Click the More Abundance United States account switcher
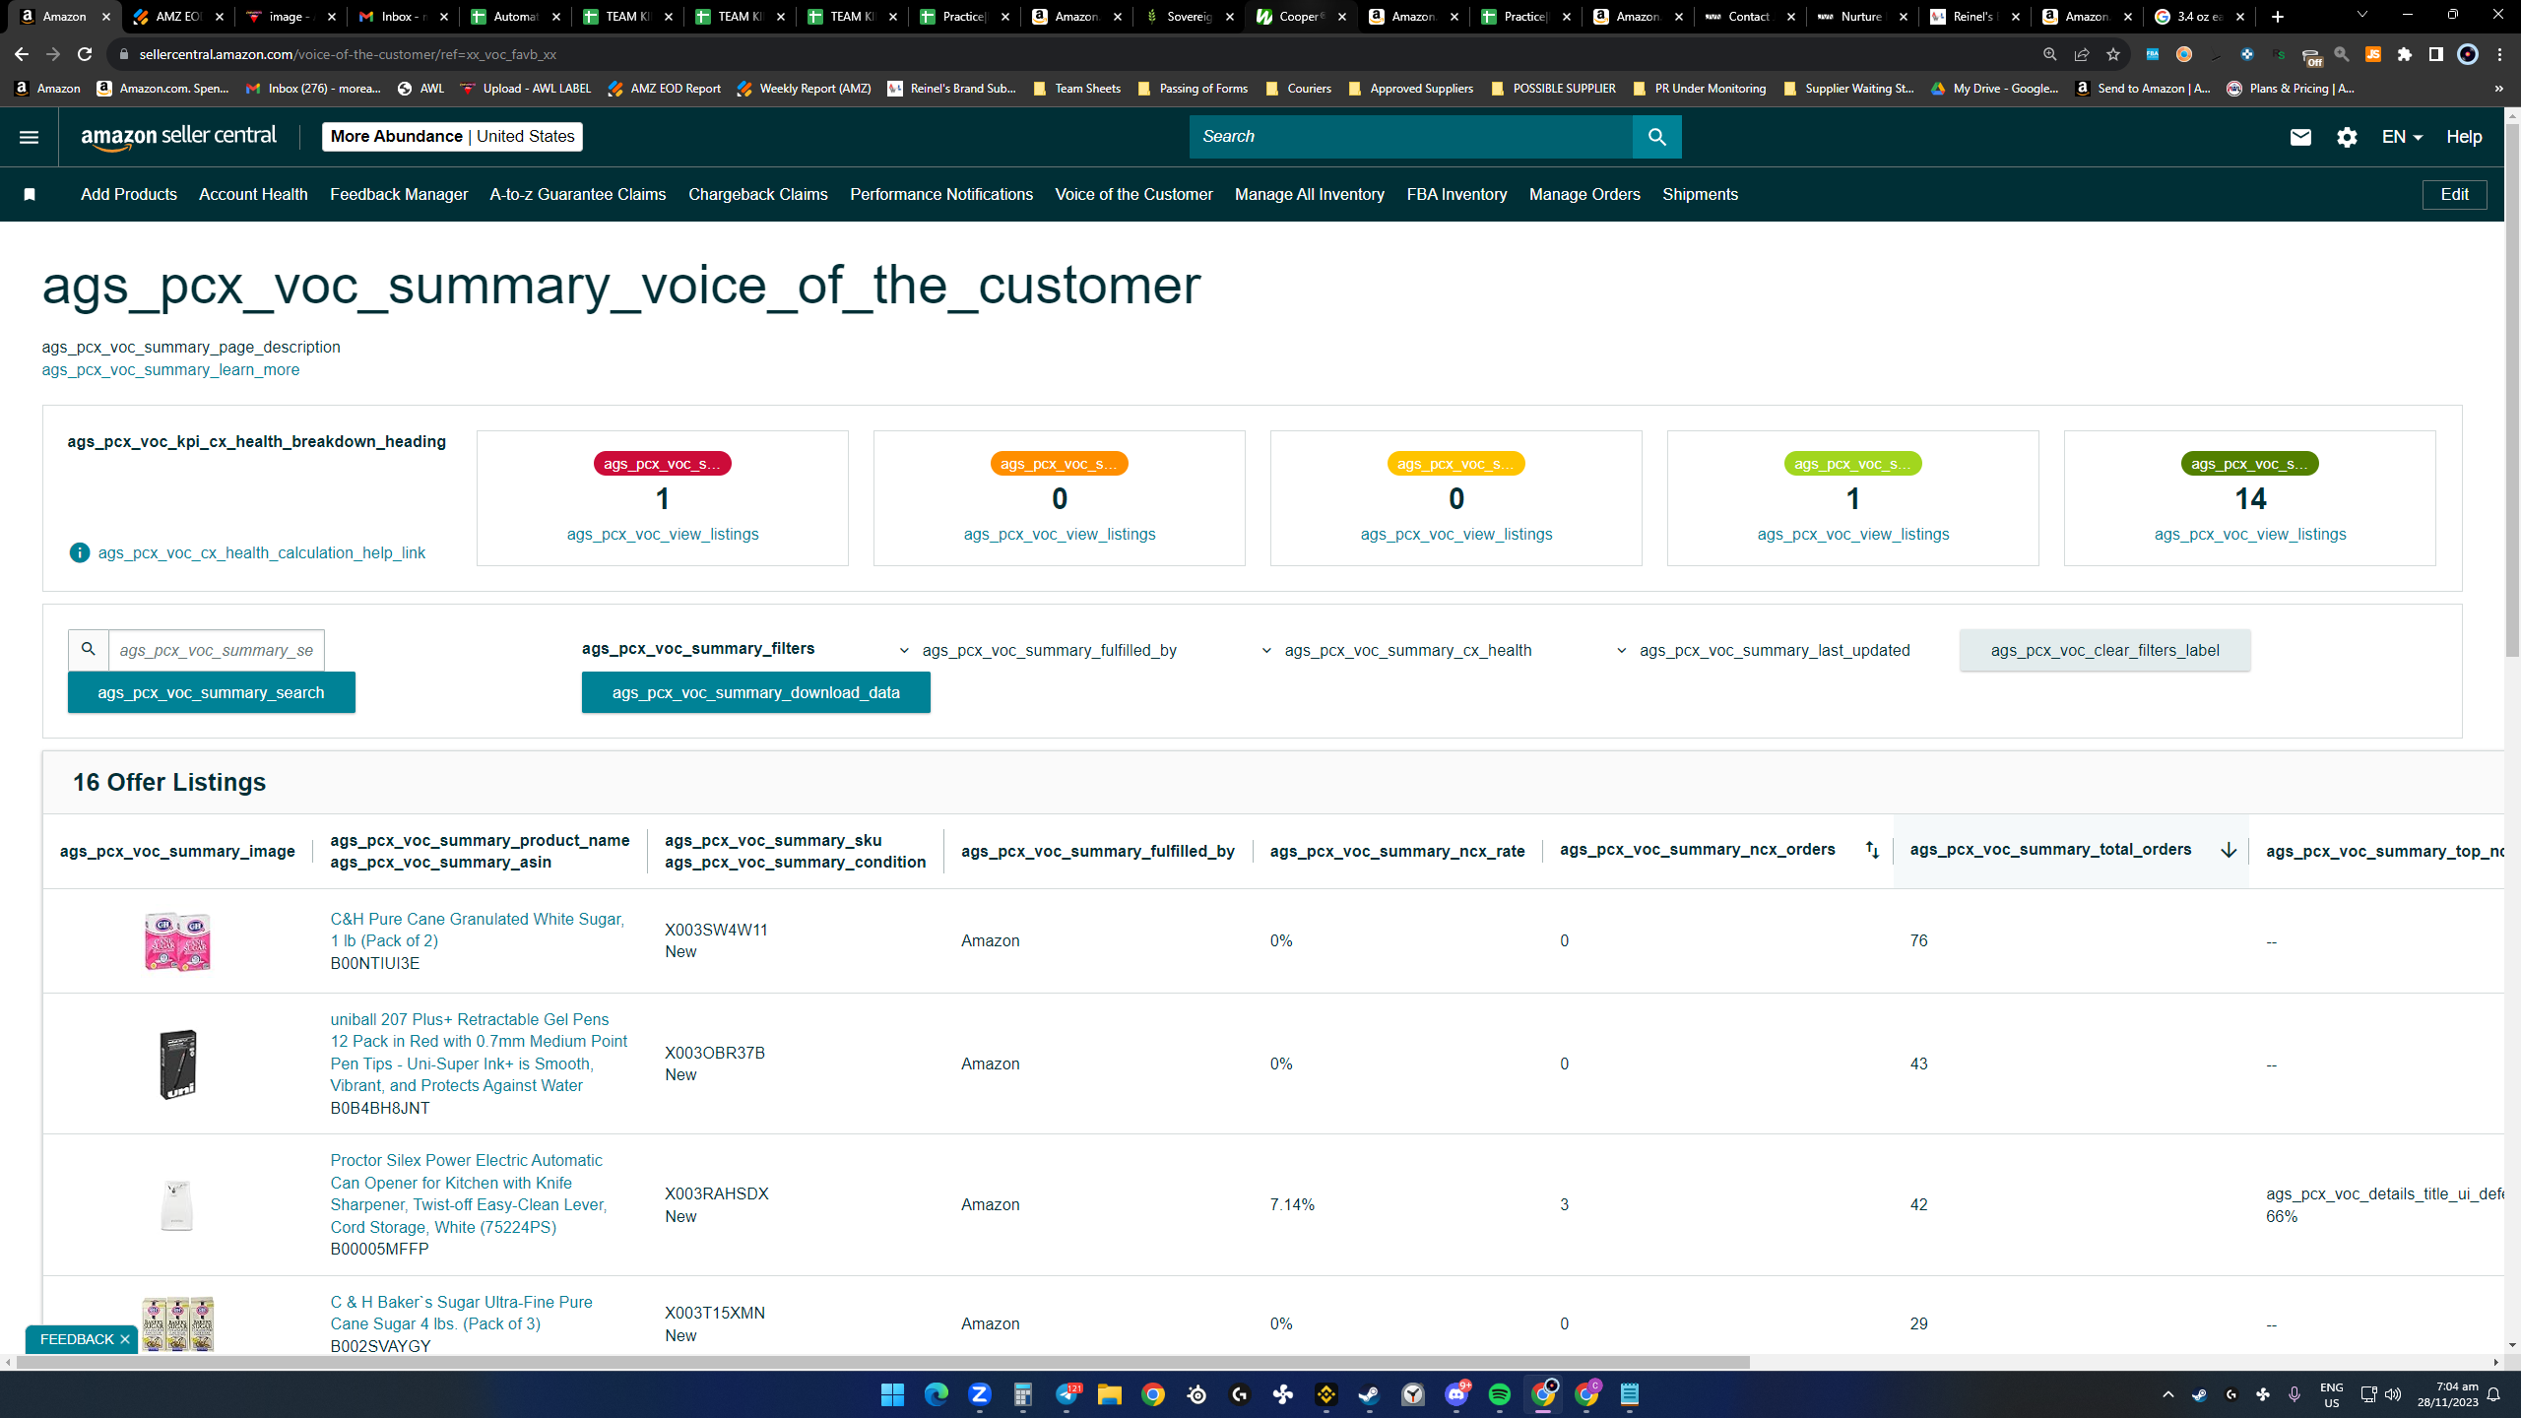The image size is (2521, 1418). (x=452, y=136)
